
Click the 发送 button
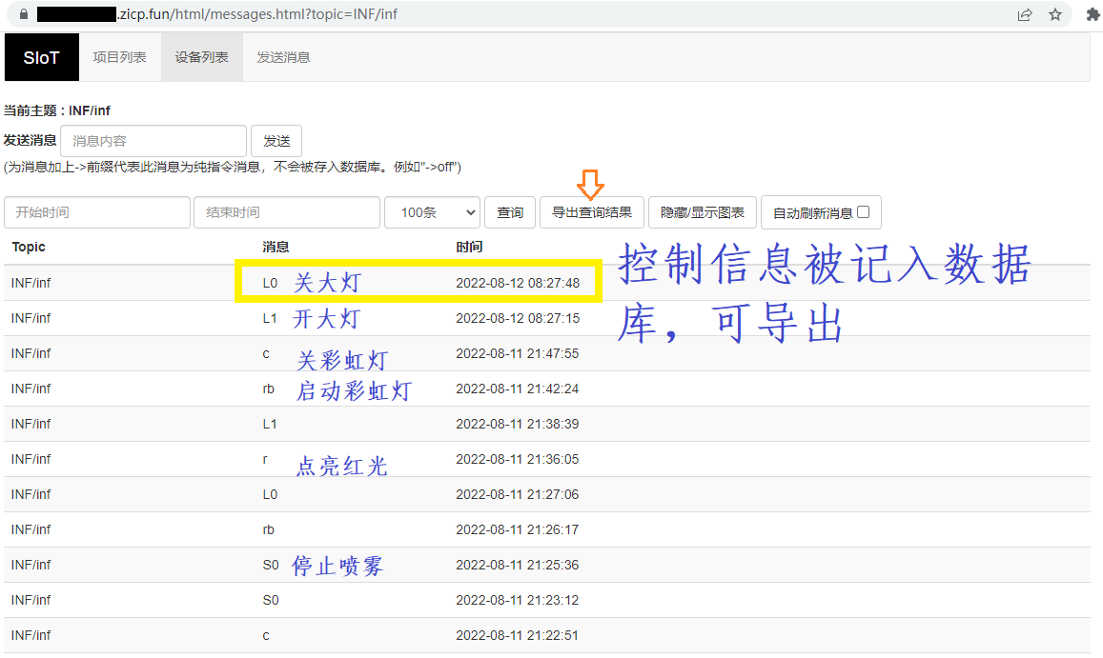coord(276,141)
